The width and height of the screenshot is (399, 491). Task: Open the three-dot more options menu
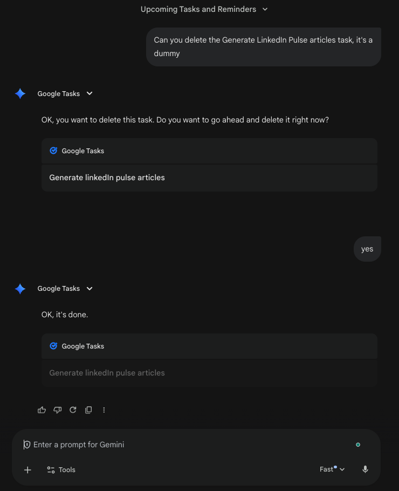coord(104,410)
